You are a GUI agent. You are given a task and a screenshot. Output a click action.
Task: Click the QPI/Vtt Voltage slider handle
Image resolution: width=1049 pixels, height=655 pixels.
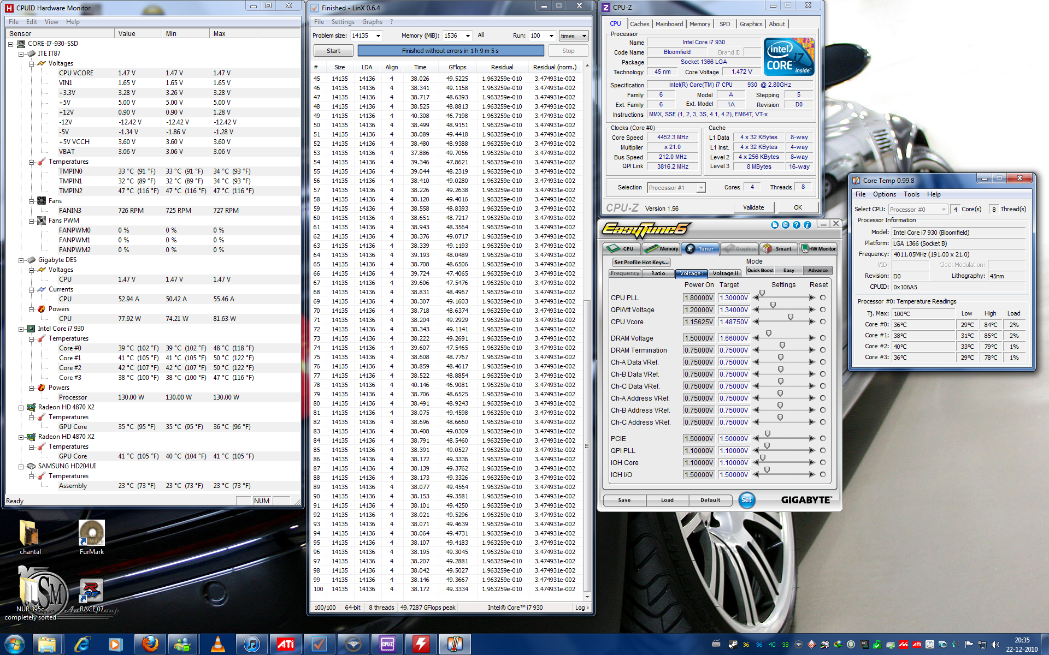click(x=773, y=306)
